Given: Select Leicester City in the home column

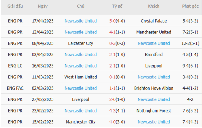Looking at the screenshot, I should 80,43.
